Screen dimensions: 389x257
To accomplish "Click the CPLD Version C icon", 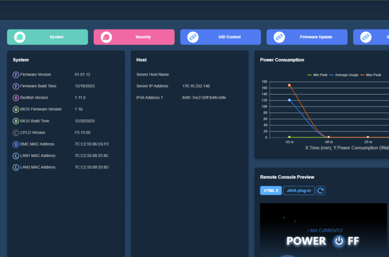I will 16,133.
